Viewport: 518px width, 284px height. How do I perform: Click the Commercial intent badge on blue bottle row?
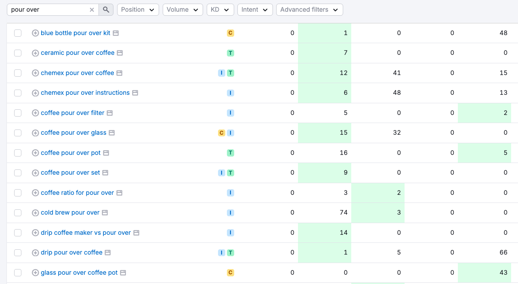[x=230, y=33]
